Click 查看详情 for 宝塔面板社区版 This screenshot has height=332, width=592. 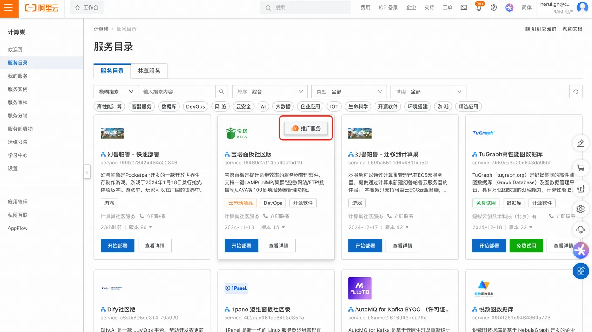click(279, 245)
